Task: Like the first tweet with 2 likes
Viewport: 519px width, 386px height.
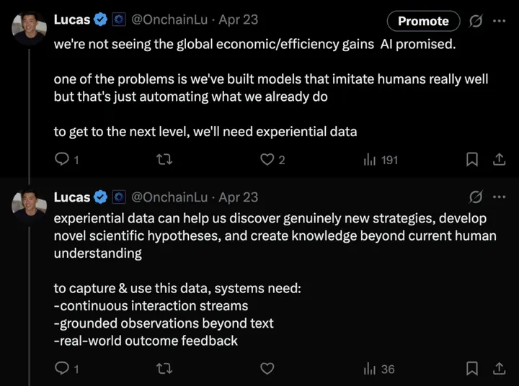Action: click(x=267, y=160)
